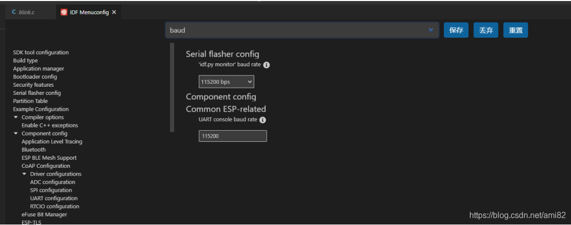
Task: Select Example Configuration entry
Action: (x=41, y=109)
